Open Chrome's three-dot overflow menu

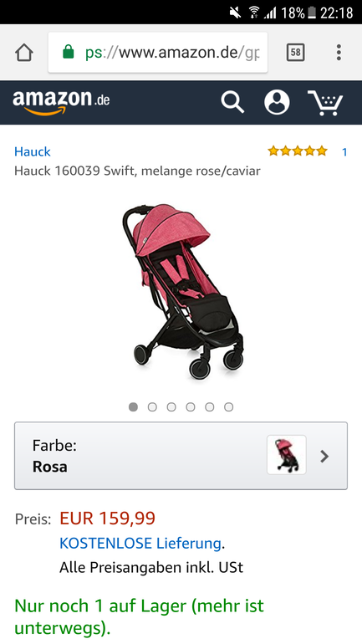point(339,53)
